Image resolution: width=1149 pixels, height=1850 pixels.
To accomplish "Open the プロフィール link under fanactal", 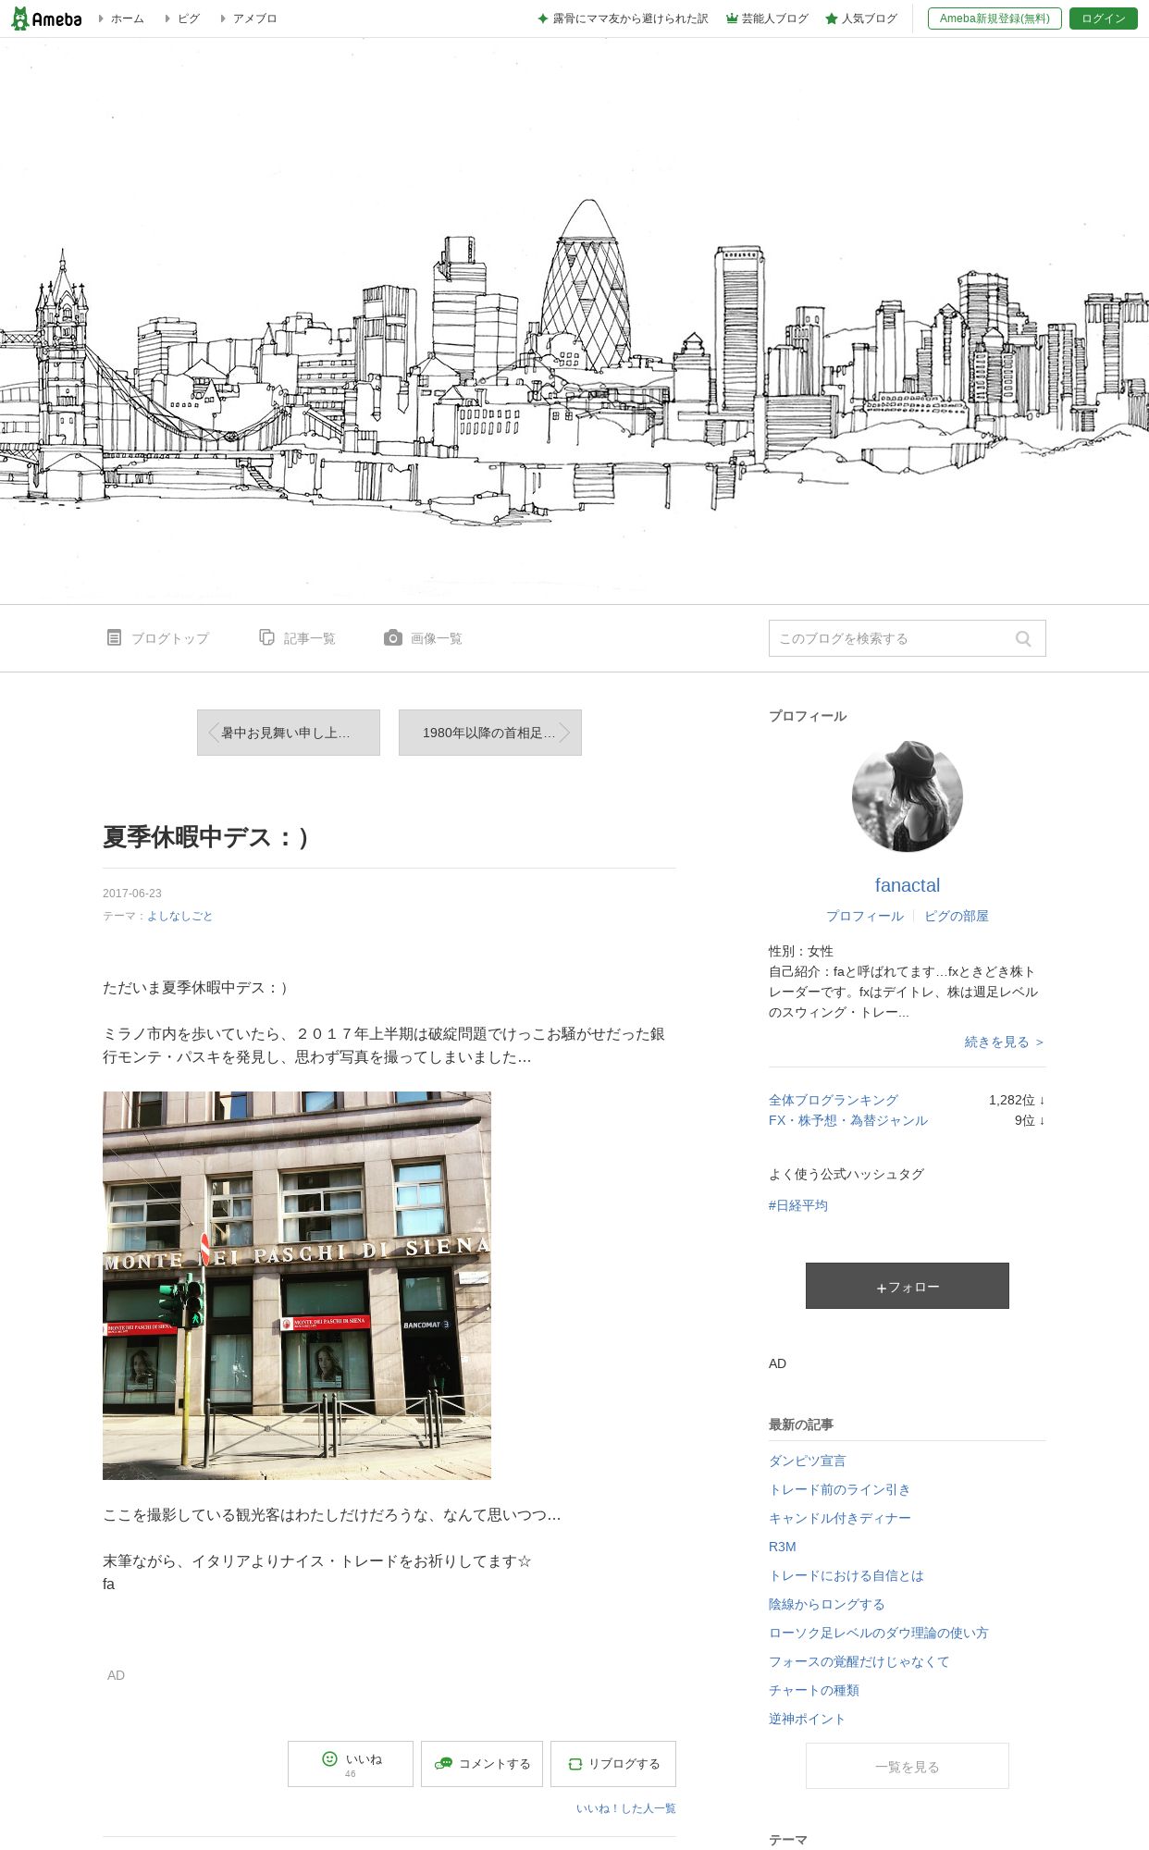I will point(865,916).
